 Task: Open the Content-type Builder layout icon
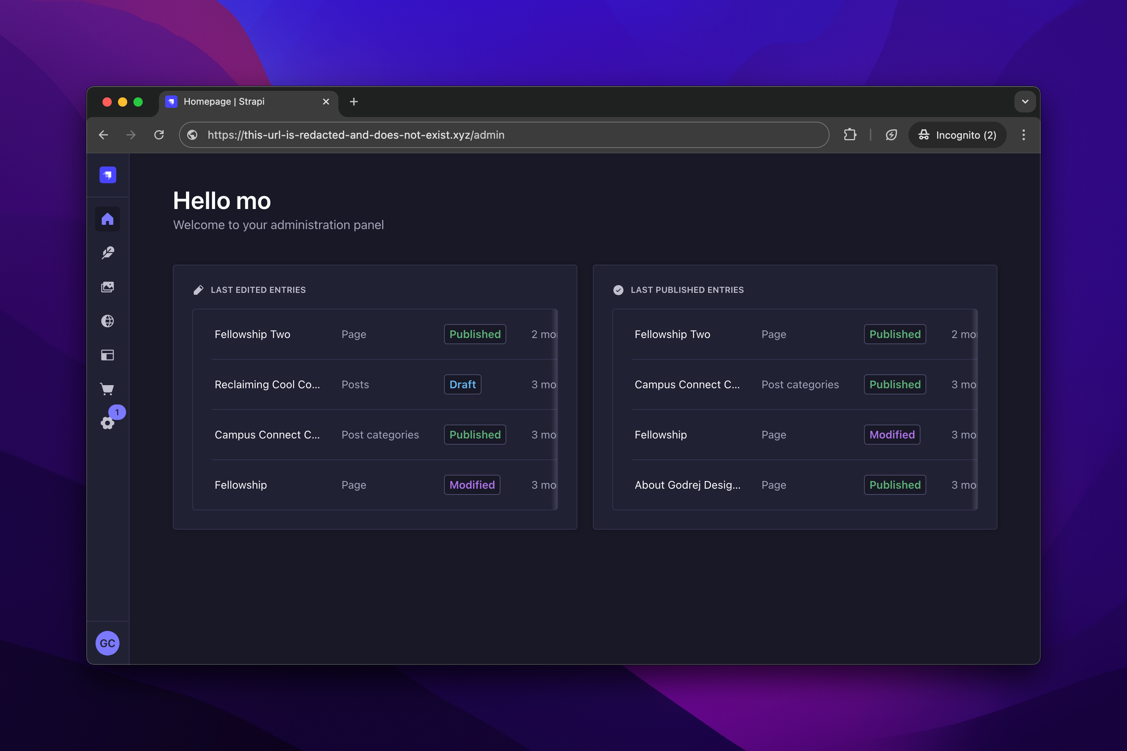108,355
